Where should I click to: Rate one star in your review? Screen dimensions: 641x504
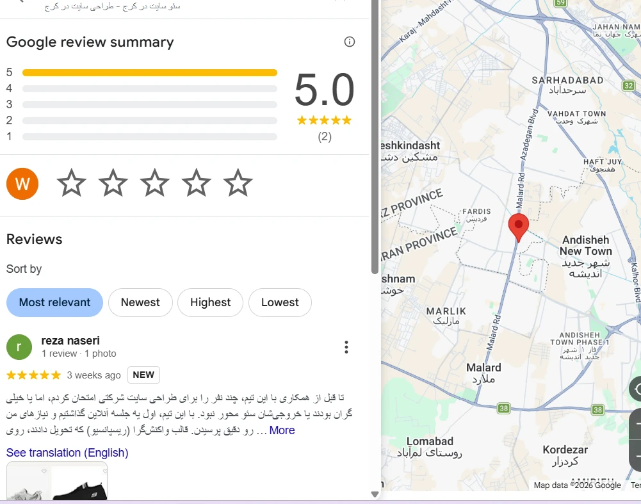[x=72, y=183]
